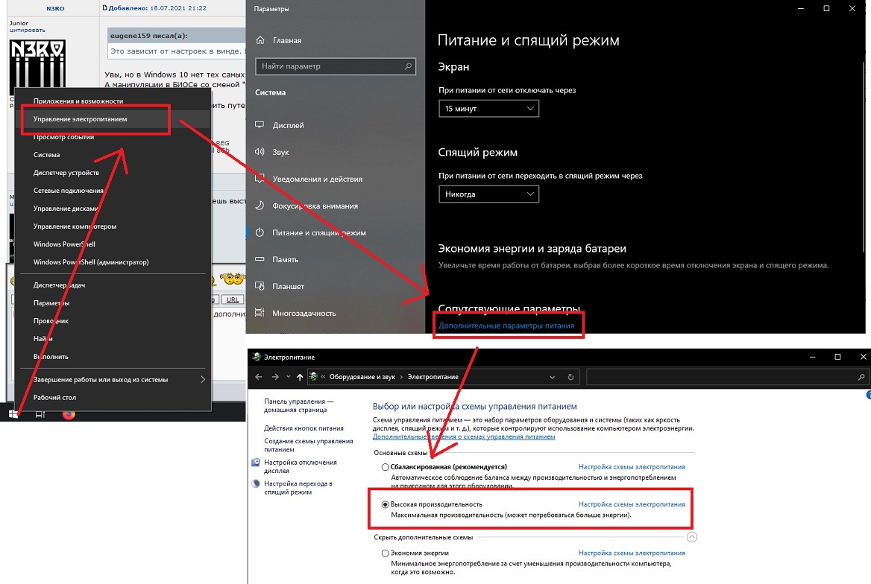Open Панель управления — домашняя страница link

[x=298, y=405]
